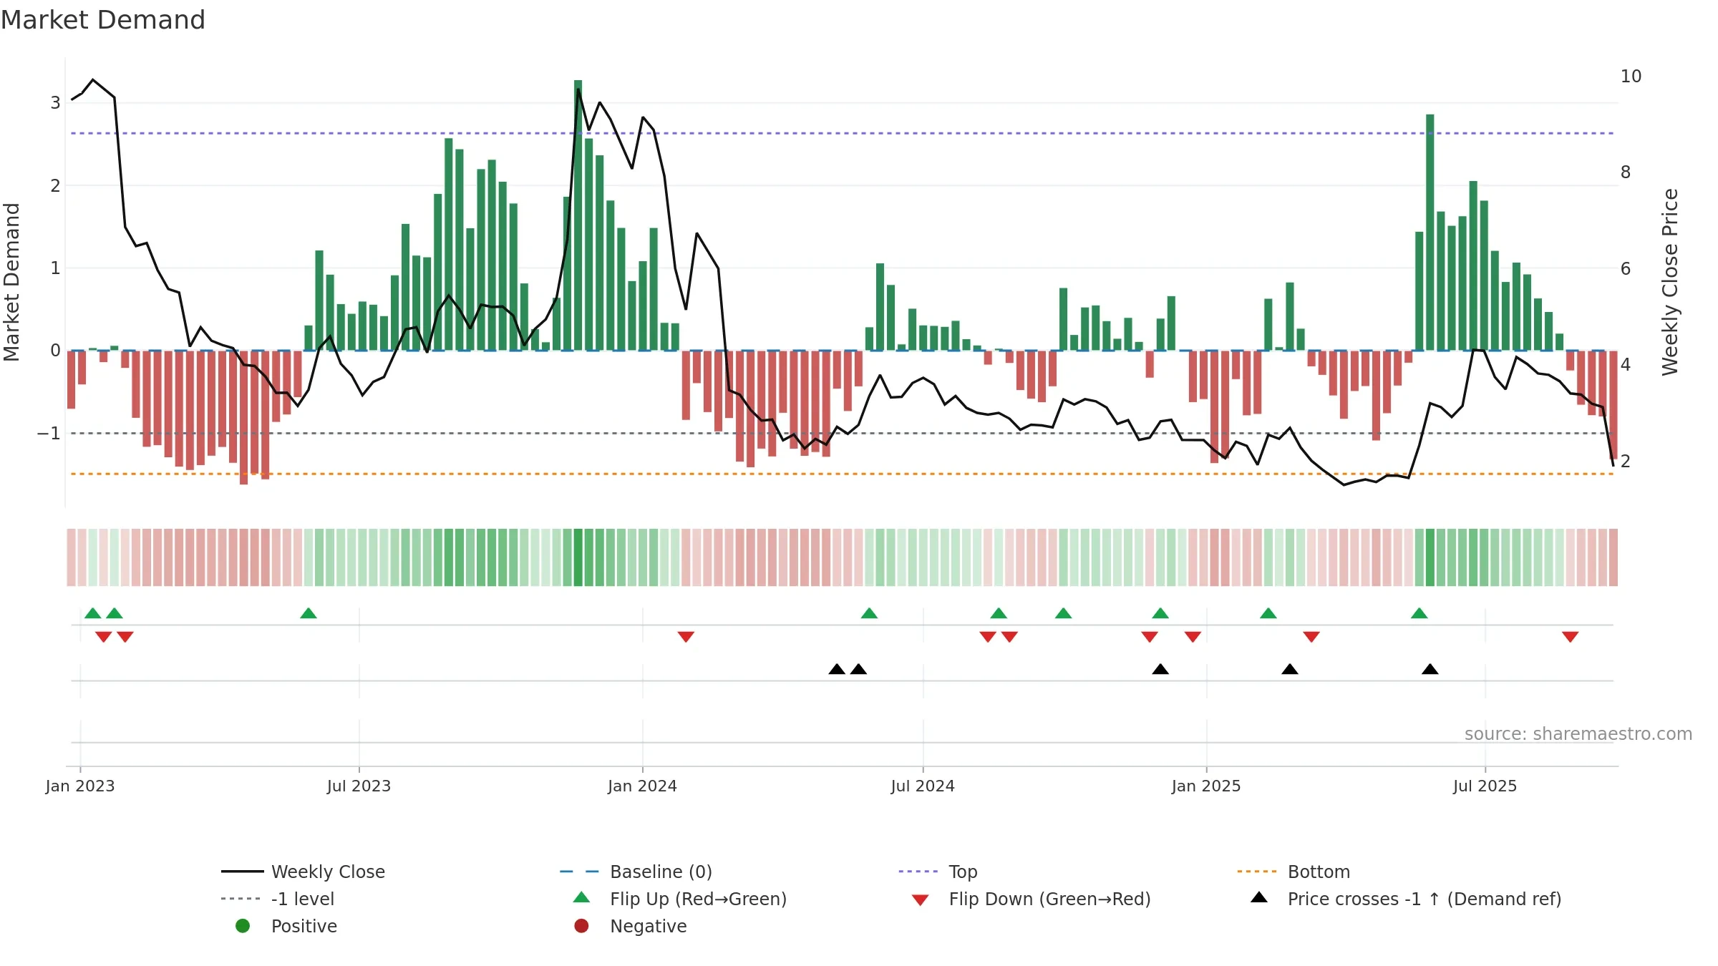Click the green Positive circle in legend
1718x966 pixels.
pos(243,926)
